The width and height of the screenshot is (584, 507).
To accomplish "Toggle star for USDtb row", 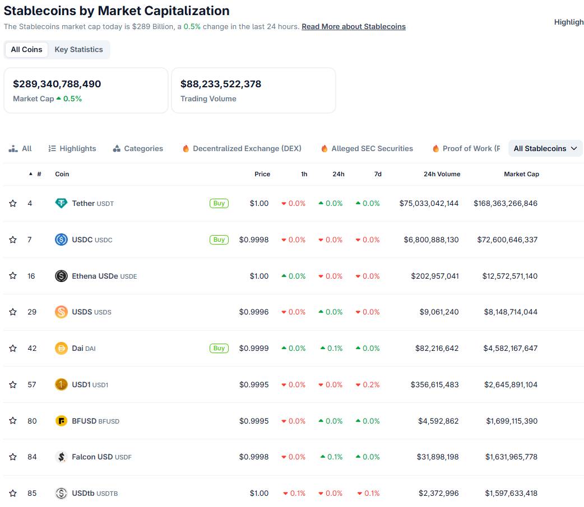I will (13, 493).
